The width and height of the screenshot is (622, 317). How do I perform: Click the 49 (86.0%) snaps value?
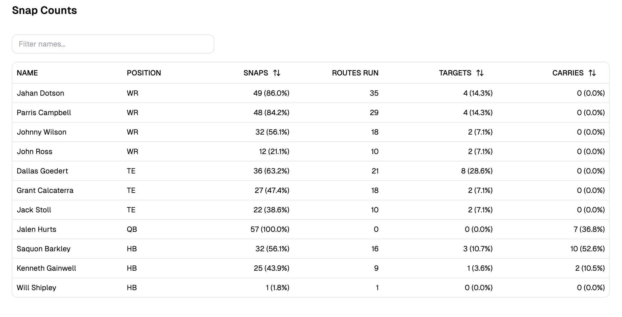click(x=271, y=93)
